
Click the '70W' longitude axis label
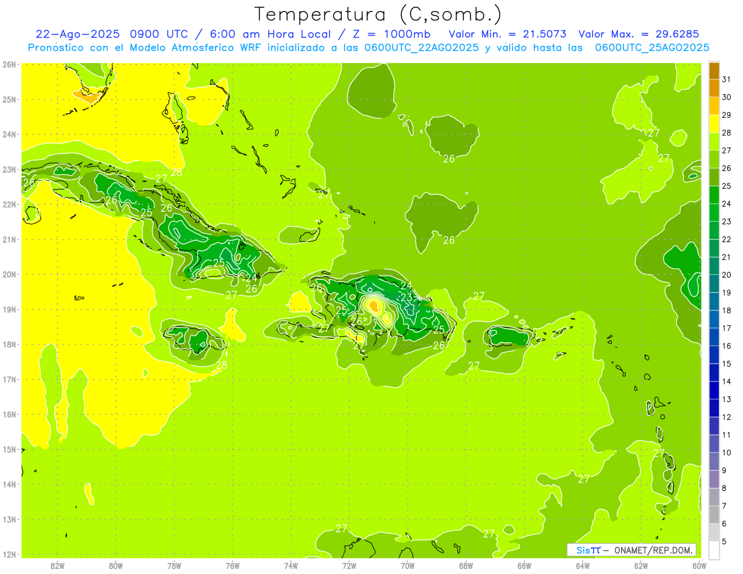coord(407,565)
